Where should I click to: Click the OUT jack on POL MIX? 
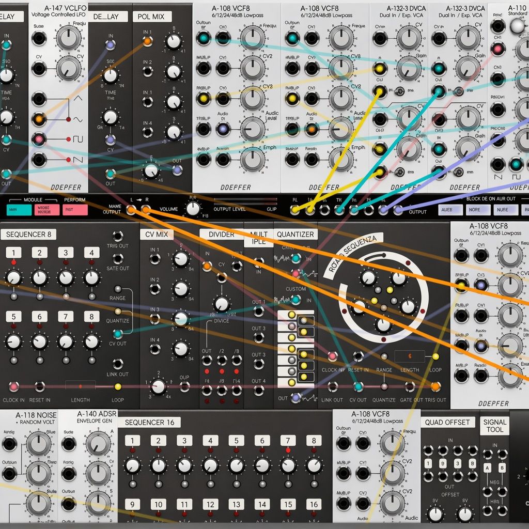(x=178, y=170)
